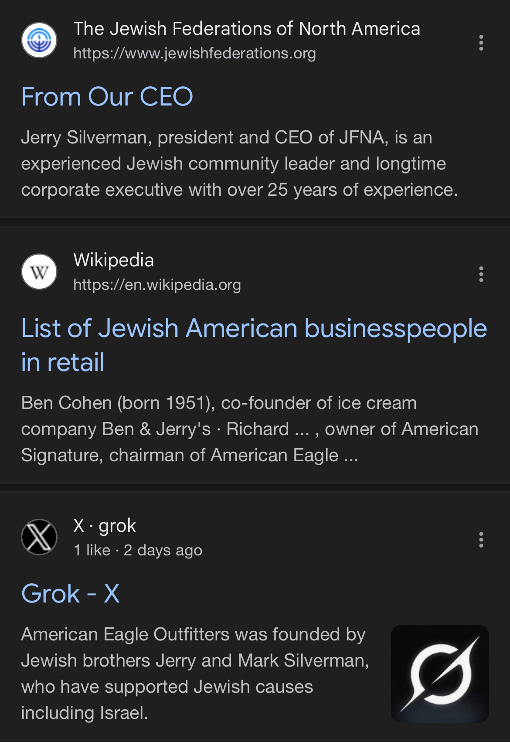The image size is (510, 742).
Task: Tap The Jewish Federations of North America name
Action: click(x=247, y=29)
